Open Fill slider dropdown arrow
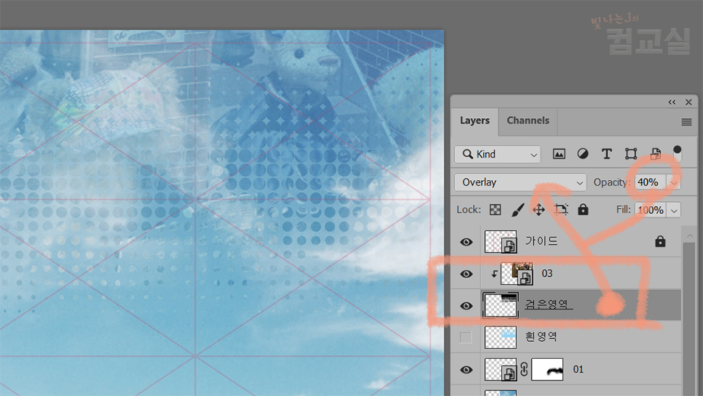The image size is (703, 396). coord(674,210)
